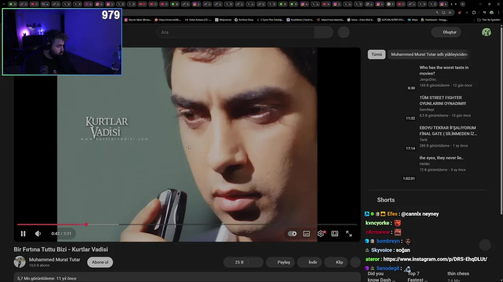Open Muhammed Murat Tutar channel avatar
Viewport: 503px width, 282px height.
[x=20, y=262]
